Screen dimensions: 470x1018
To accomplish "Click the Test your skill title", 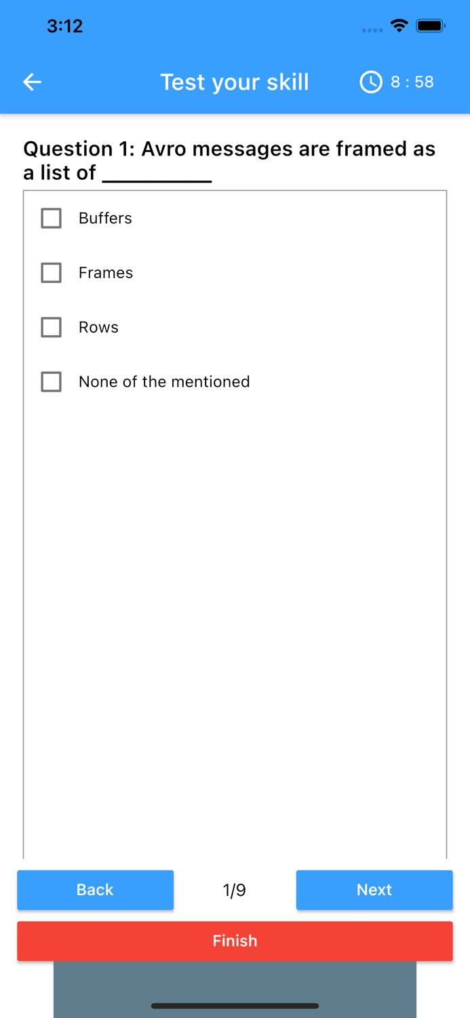I will [235, 82].
